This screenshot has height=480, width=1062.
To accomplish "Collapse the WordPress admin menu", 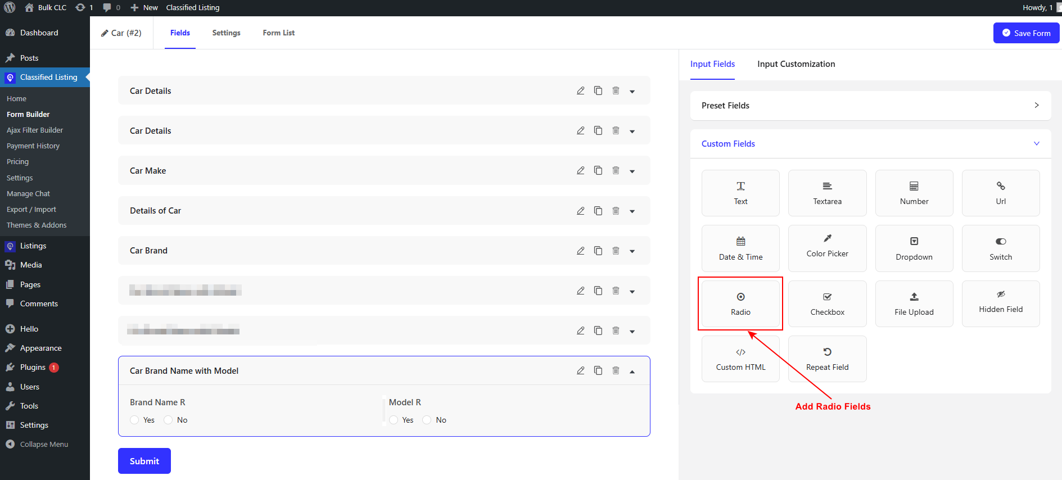I will (37, 444).
